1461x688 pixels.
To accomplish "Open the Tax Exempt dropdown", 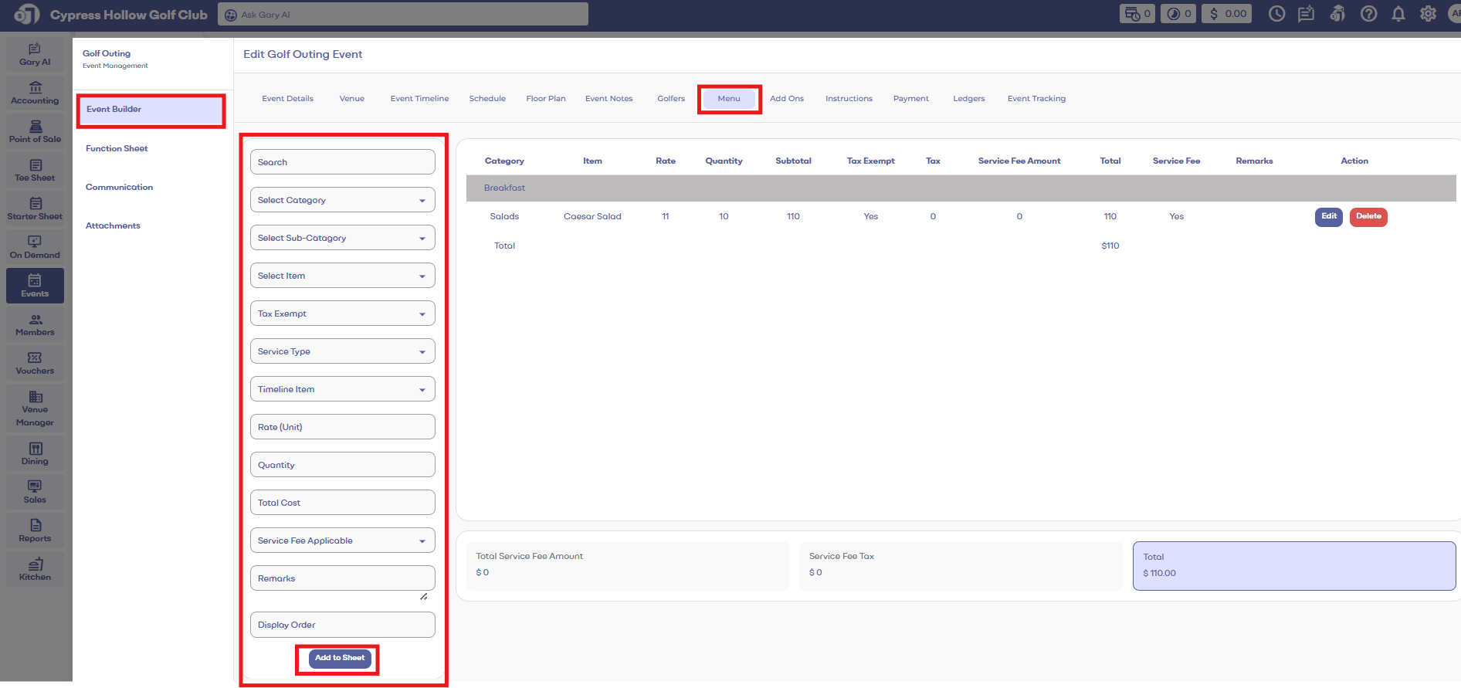I will tap(342, 313).
